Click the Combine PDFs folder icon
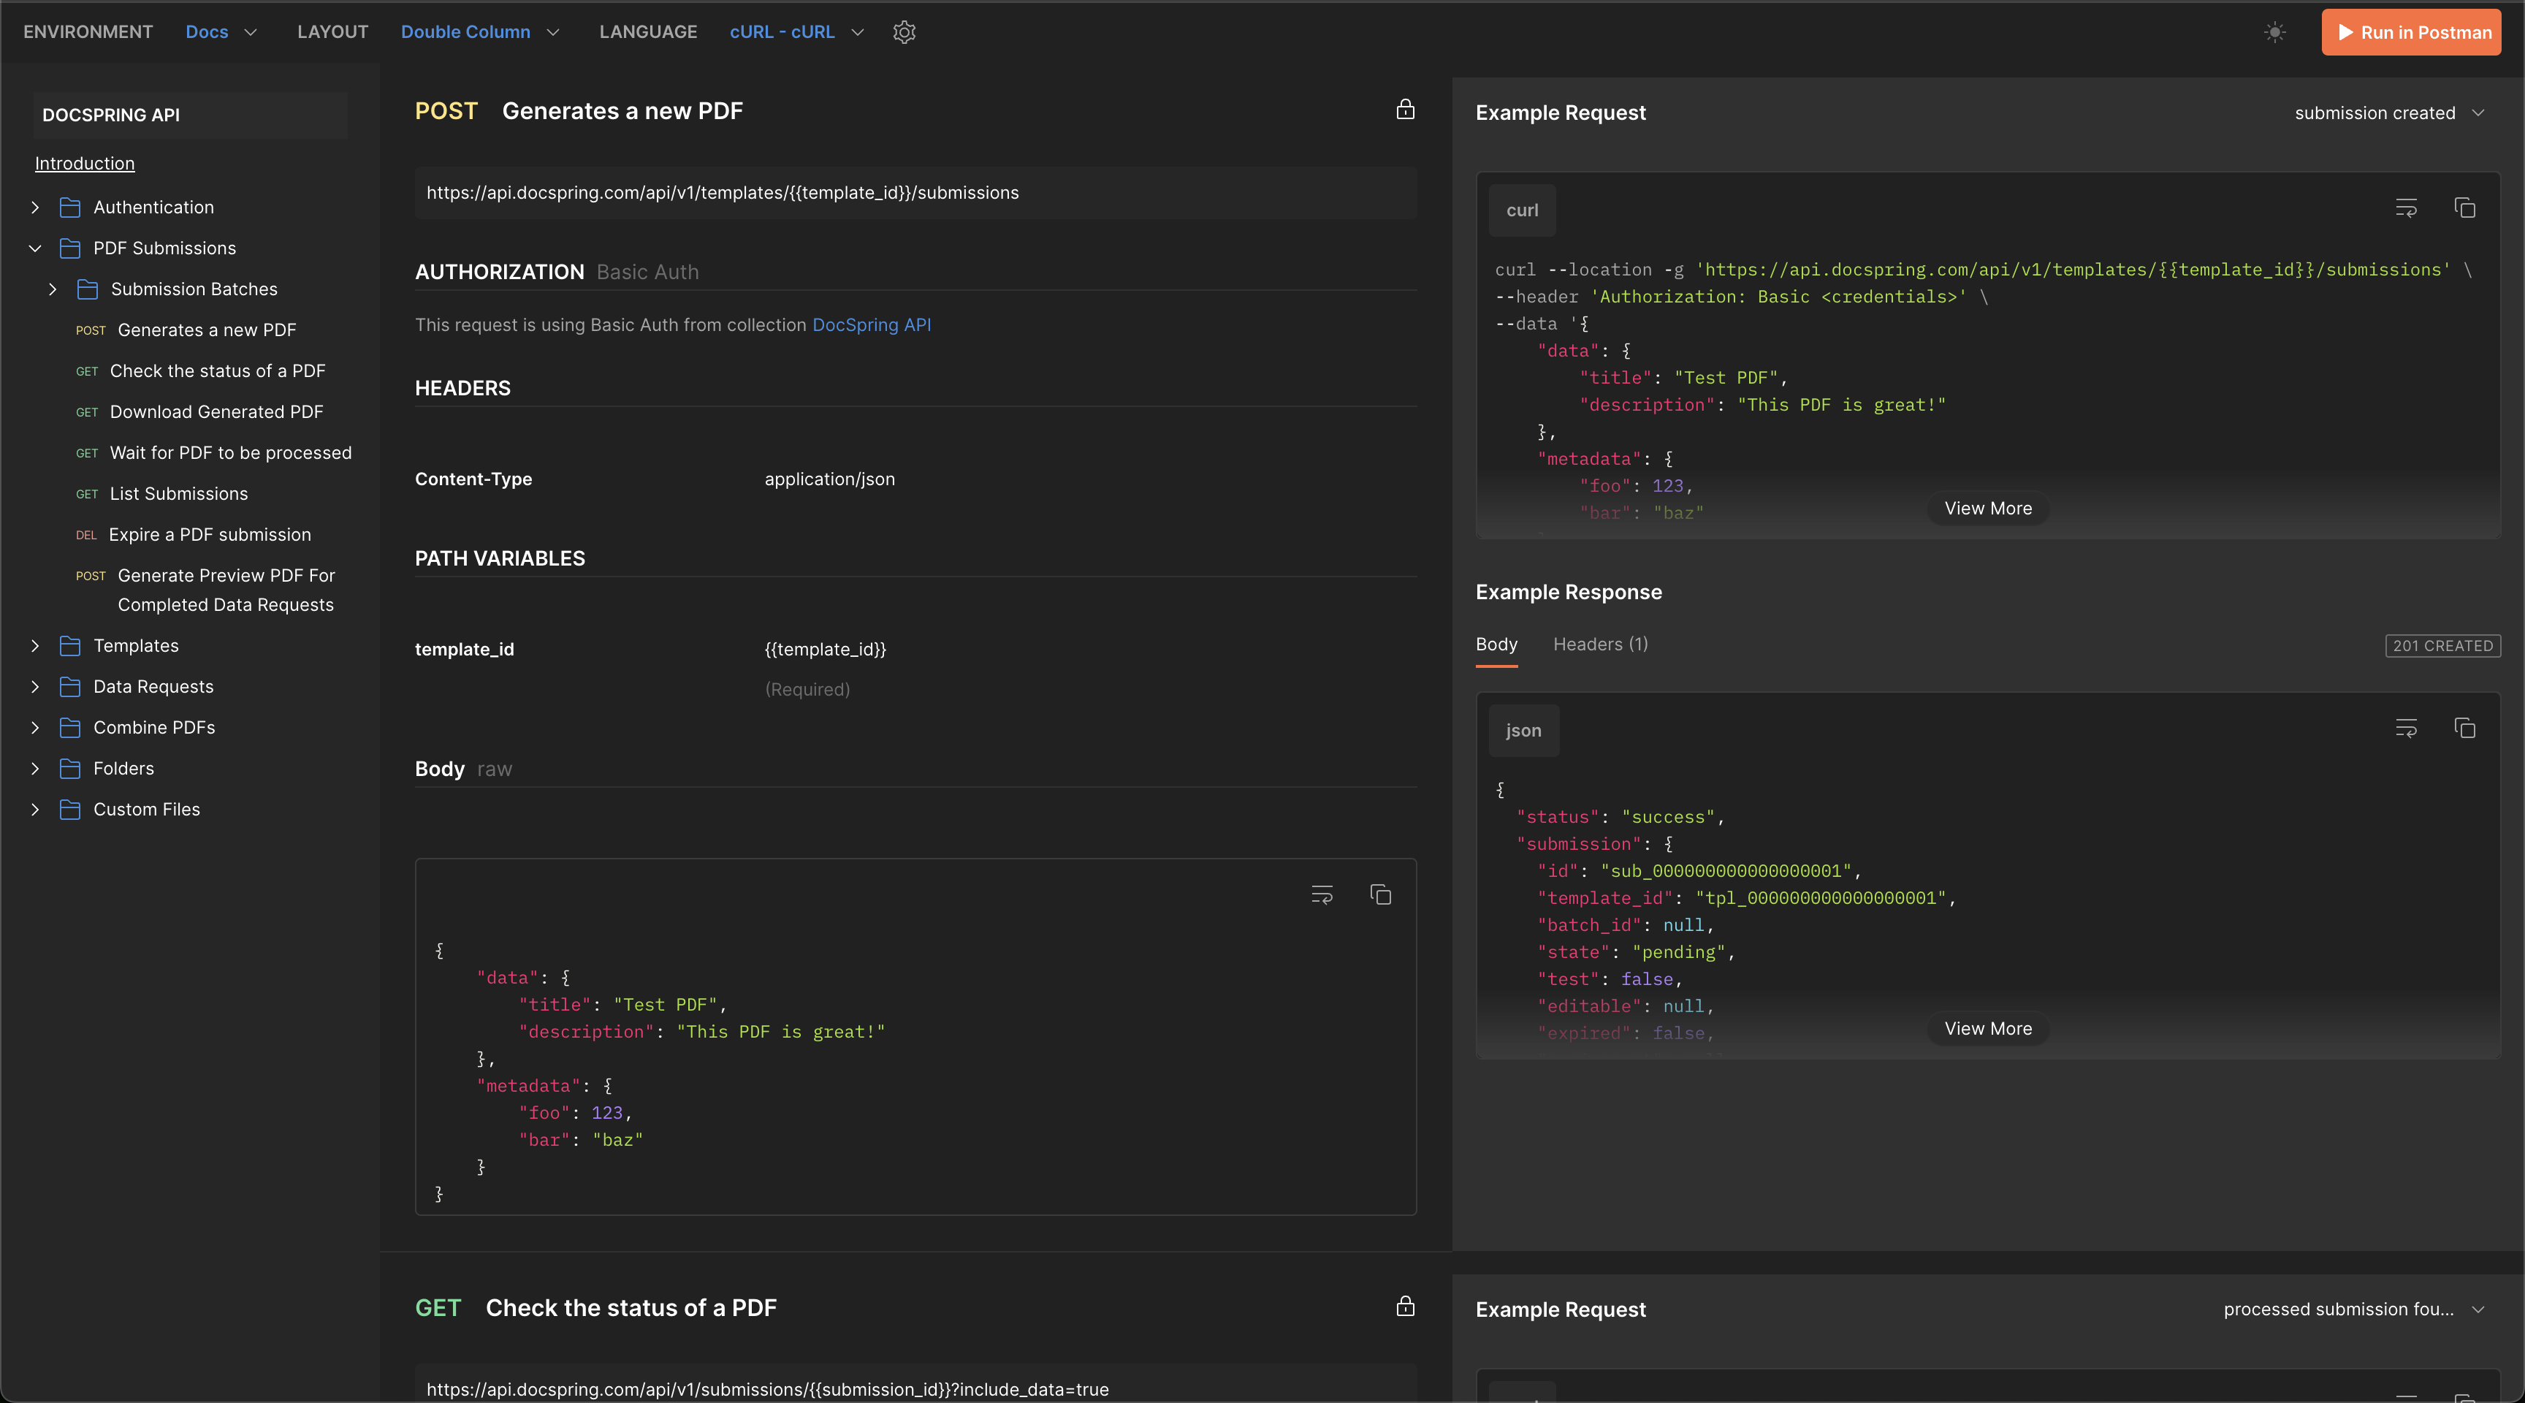 coord(69,728)
